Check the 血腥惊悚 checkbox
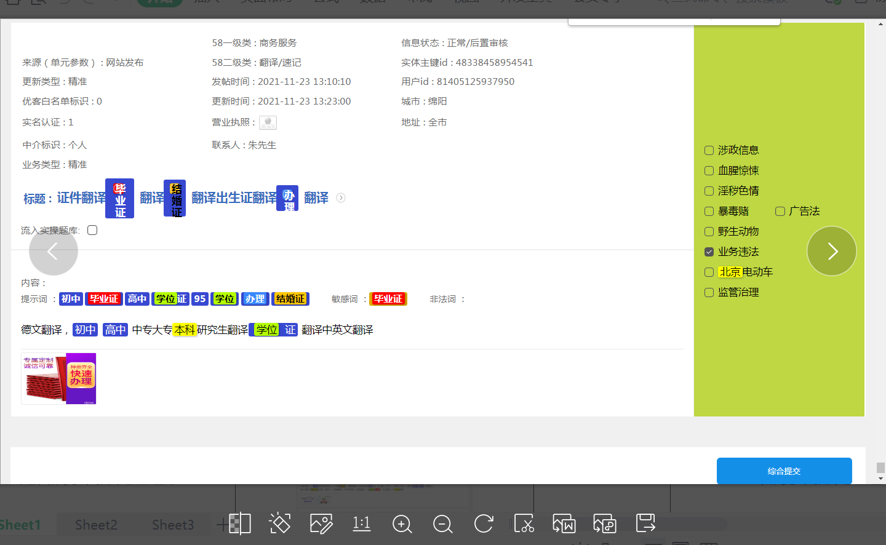Viewport: 886px width, 545px height. click(x=709, y=170)
